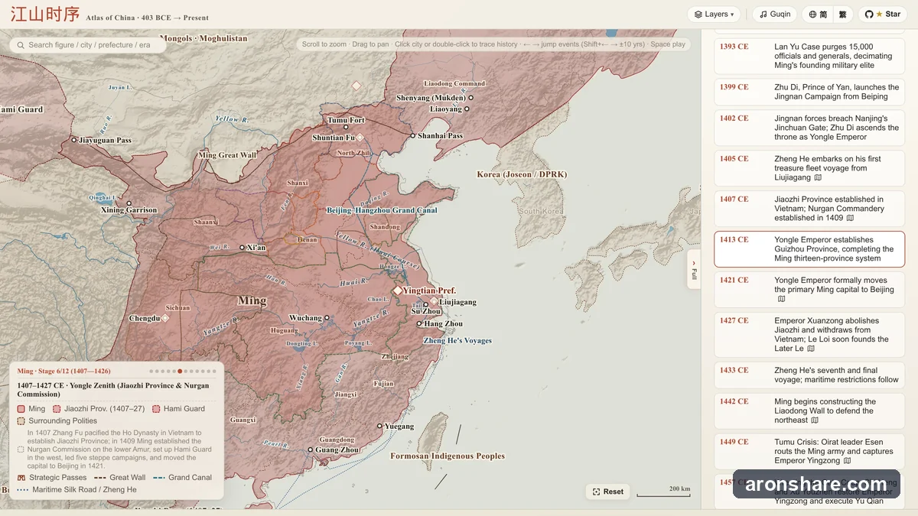The width and height of the screenshot is (918, 516).
Task: Select the 1433 CE seventh voyage event
Action: [x=809, y=375]
